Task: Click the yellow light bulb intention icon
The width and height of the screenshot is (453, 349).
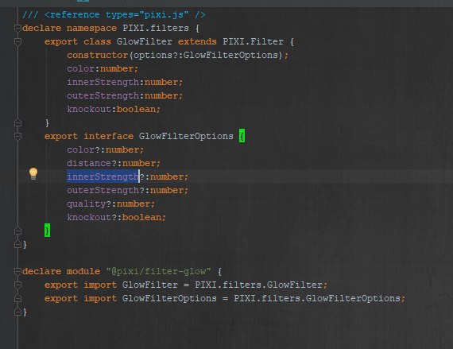Action: (x=33, y=174)
